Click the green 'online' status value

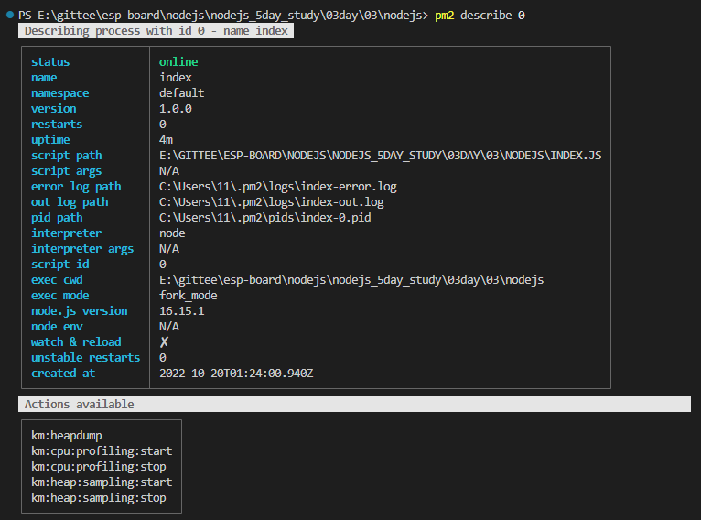pos(178,62)
